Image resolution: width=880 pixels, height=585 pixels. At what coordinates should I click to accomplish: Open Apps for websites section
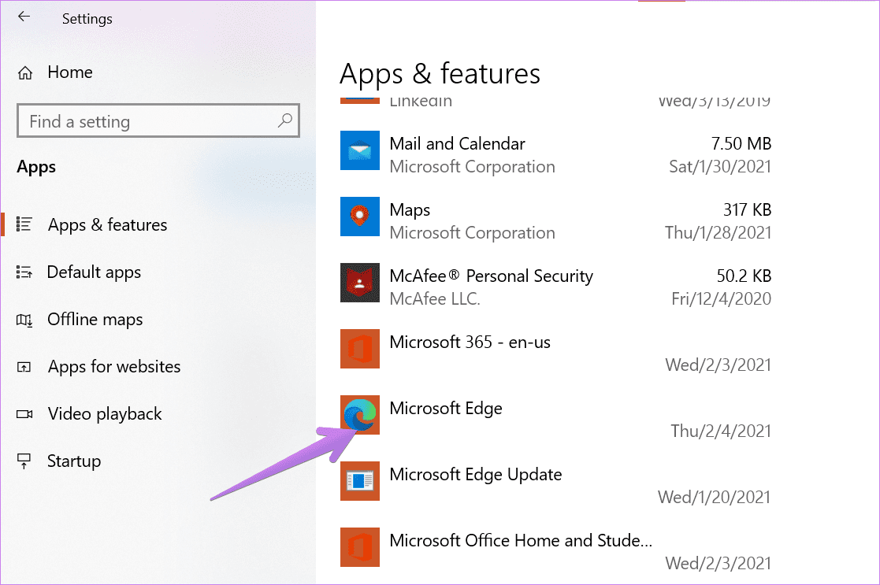pos(114,367)
